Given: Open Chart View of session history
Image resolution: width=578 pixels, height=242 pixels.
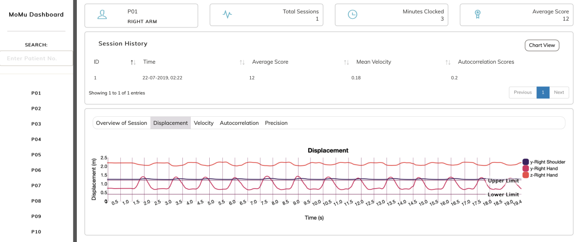Looking at the screenshot, I should click(542, 45).
